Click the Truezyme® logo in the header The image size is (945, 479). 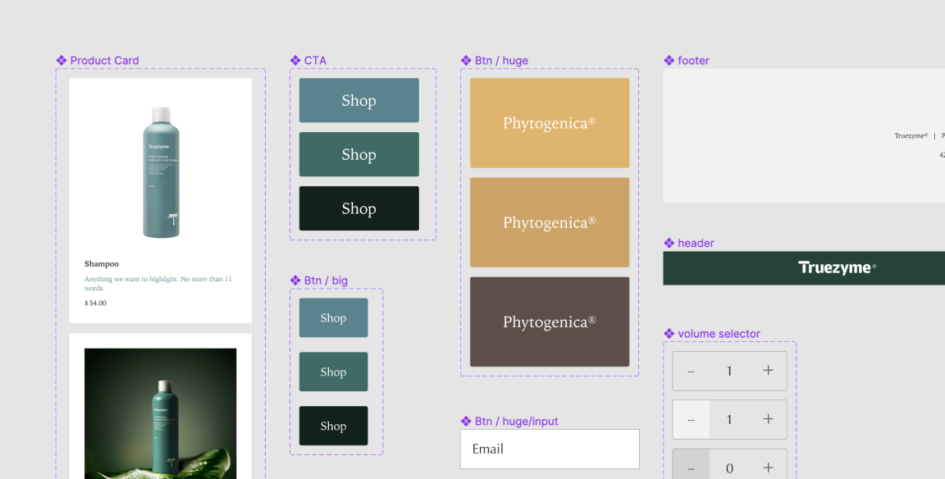tap(837, 267)
